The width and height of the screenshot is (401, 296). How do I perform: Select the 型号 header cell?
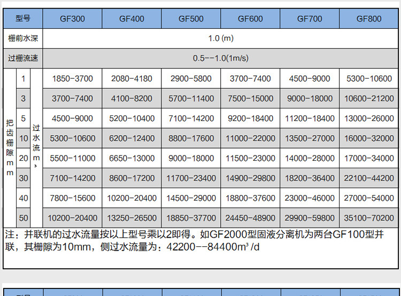23,19
